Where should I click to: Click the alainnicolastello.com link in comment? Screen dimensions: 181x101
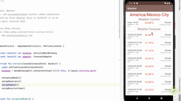tap(17, 36)
